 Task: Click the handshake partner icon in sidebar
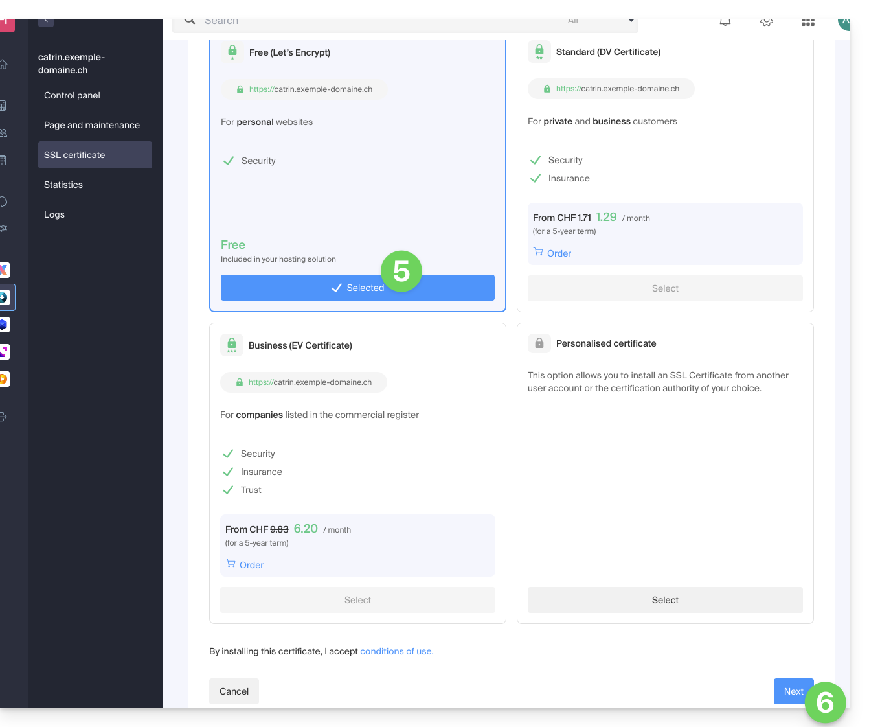[4, 228]
